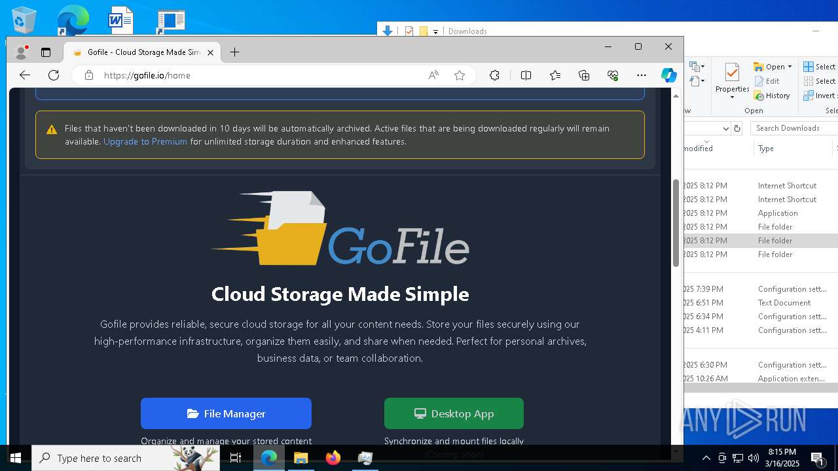
Task: Select the Application extension row in Explorer
Action: point(761,379)
